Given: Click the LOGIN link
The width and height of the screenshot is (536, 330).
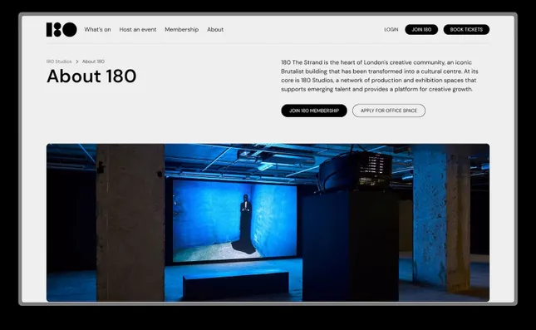Looking at the screenshot, I should tap(391, 30).
